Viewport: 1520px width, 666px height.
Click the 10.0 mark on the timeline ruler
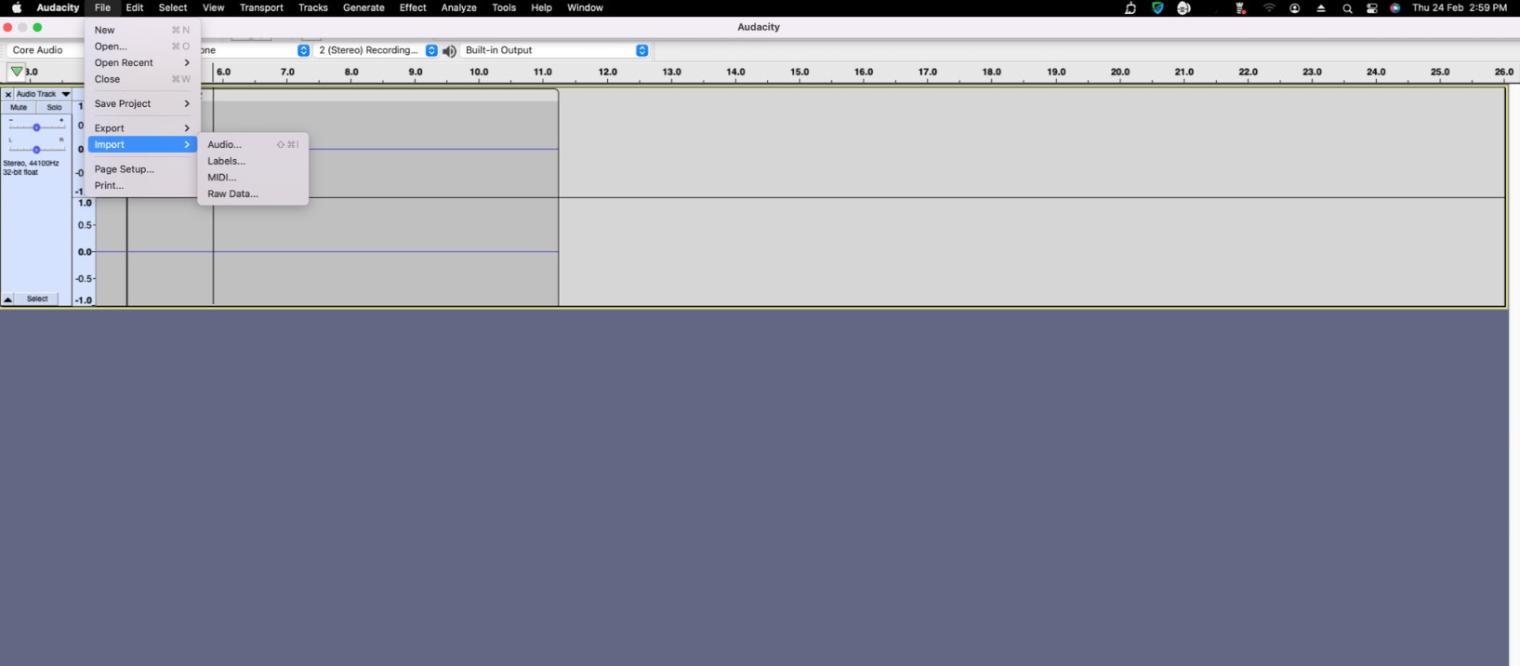(x=479, y=73)
